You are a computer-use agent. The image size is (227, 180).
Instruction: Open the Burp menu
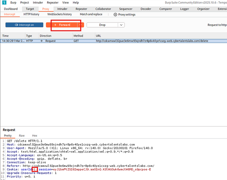tap(13, 3)
